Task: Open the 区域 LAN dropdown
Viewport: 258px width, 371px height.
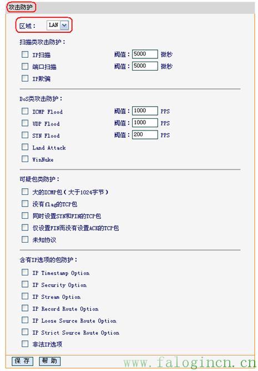Action: coord(58,25)
